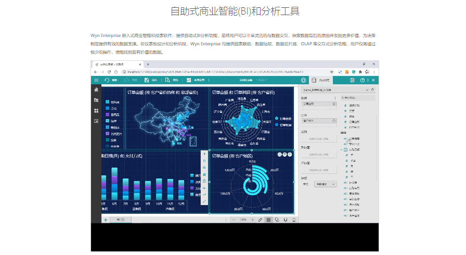Viewport: 466px width, 255px height.
Task: Open the options of the bound category field chip
Action: [334, 121]
